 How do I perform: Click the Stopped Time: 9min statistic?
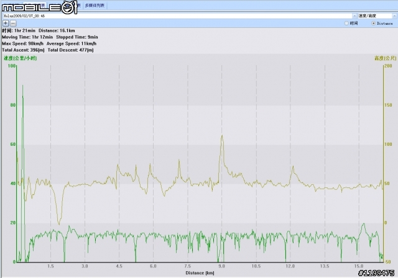coord(77,37)
